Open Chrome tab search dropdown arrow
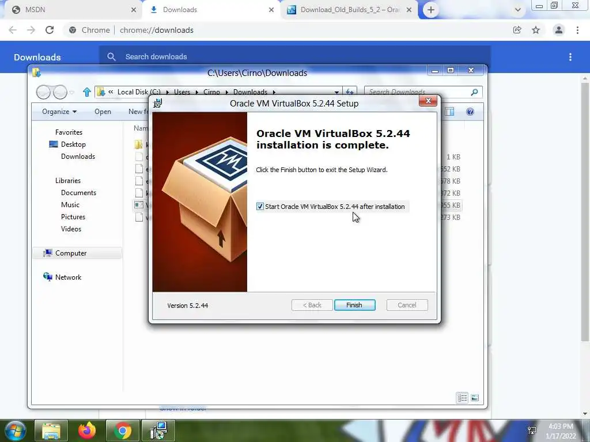The image size is (590, 442). pyautogui.click(x=518, y=10)
